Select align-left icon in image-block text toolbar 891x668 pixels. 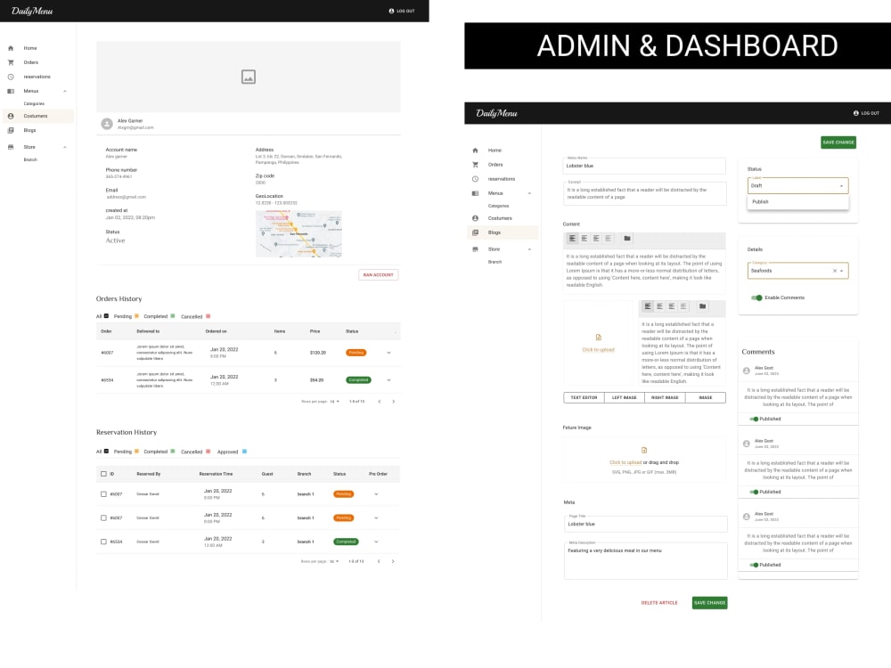(x=648, y=306)
